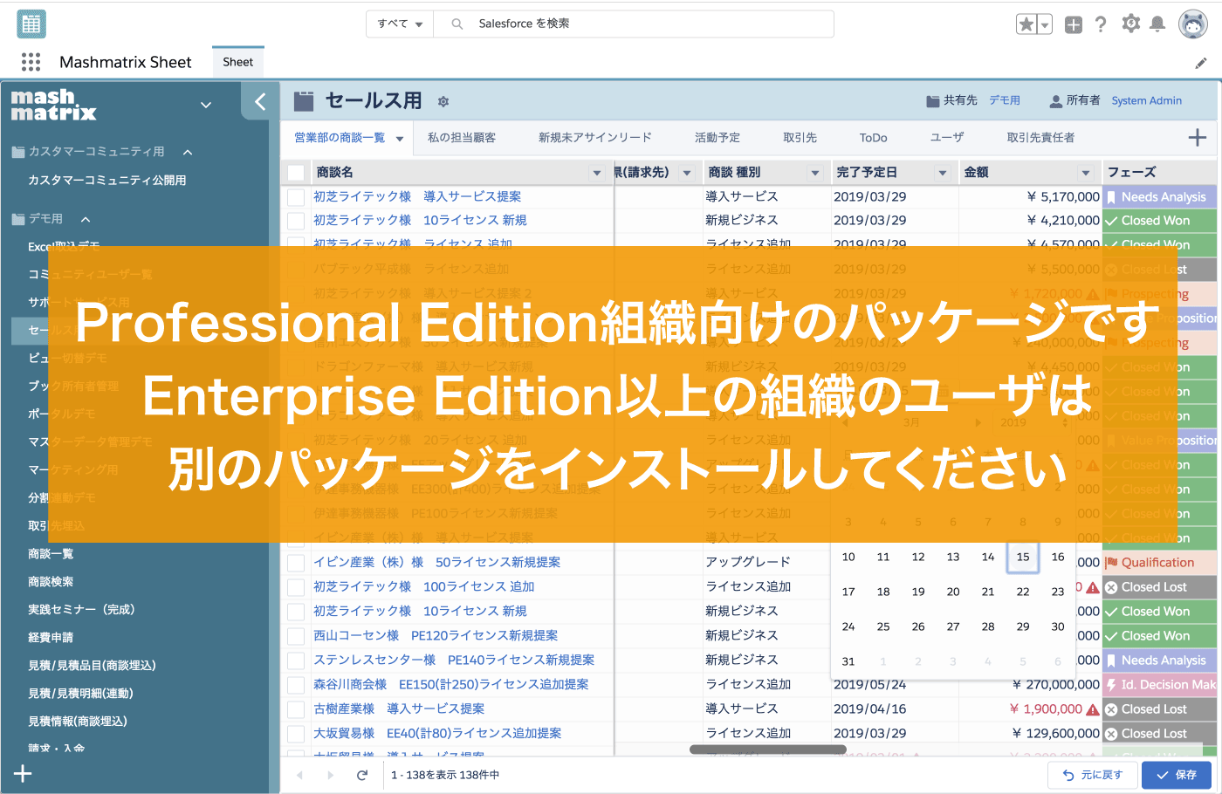
Task: Click the セールス用 book icon
Action: coord(304,101)
